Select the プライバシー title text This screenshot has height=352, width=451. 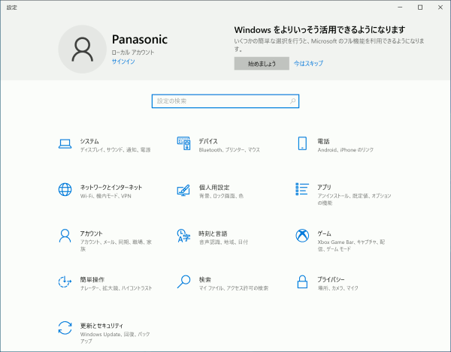[x=331, y=279]
